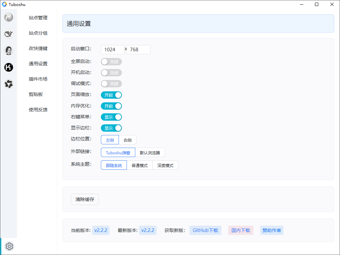Toggle the 全屏启动 switch
Image resolution: width=340 pixels, height=255 pixels.
coord(111,62)
